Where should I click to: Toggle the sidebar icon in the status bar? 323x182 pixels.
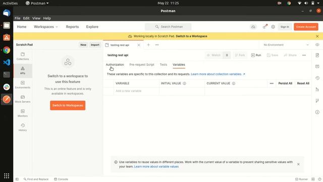click(17, 179)
